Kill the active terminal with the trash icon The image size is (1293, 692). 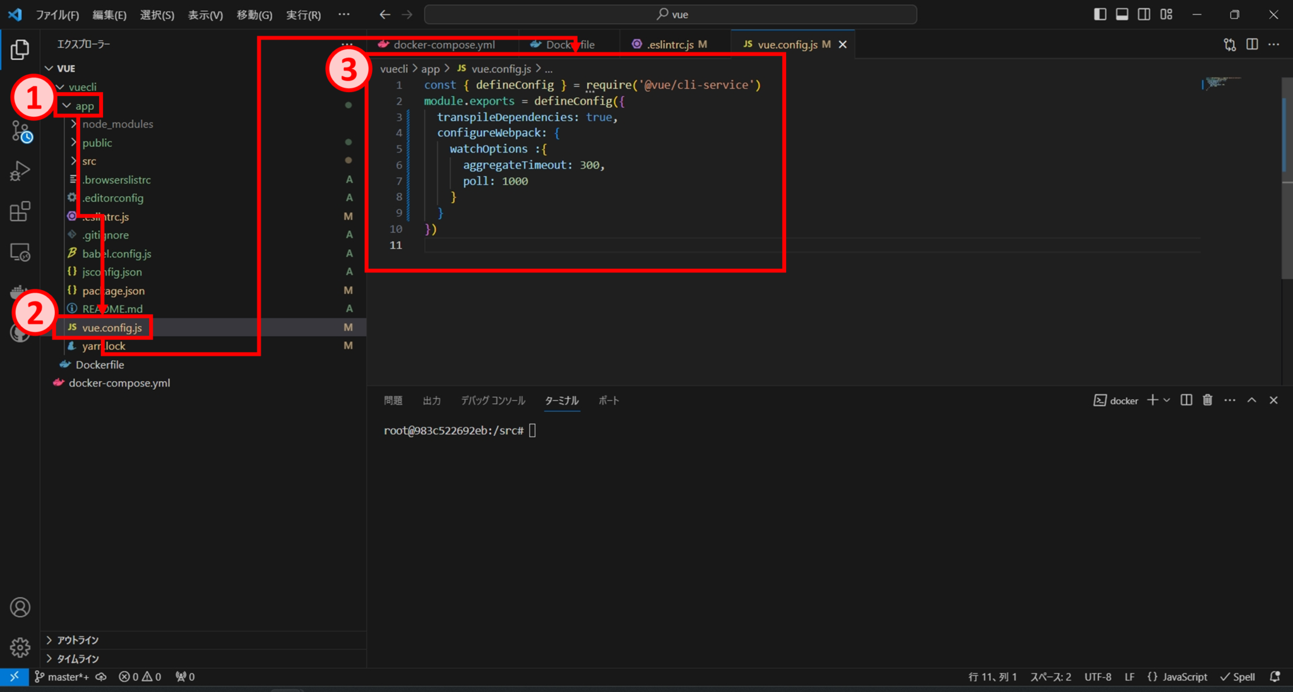click(x=1207, y=400)
